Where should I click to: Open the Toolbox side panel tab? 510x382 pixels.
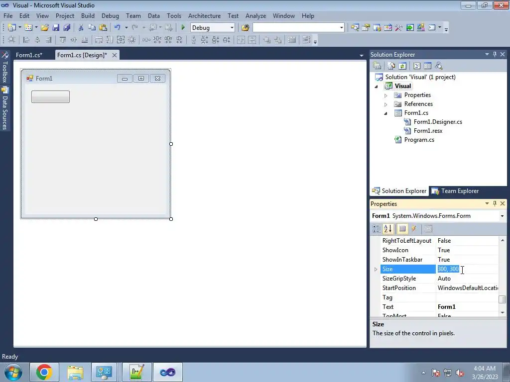pyautogui.click(x=5, y=68)
